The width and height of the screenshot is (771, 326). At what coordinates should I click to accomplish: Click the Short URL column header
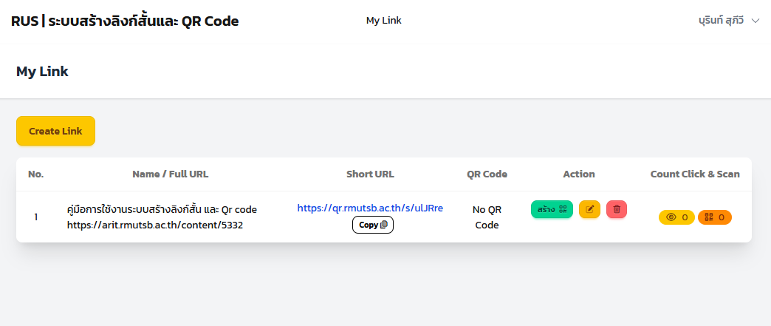tap(370, 174)
